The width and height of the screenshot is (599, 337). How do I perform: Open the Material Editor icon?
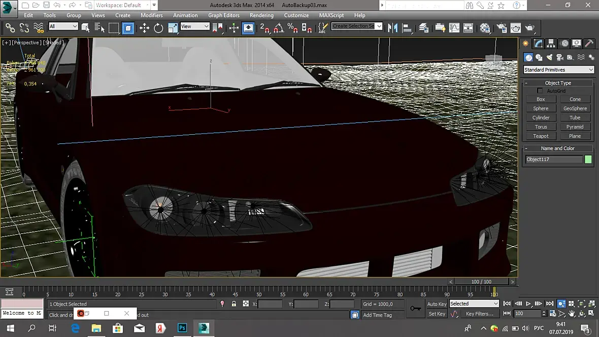tap(485, 28)
